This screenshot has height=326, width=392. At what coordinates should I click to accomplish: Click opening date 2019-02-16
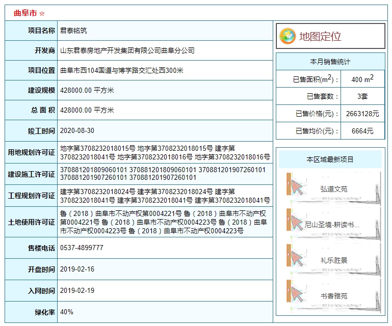77,269
